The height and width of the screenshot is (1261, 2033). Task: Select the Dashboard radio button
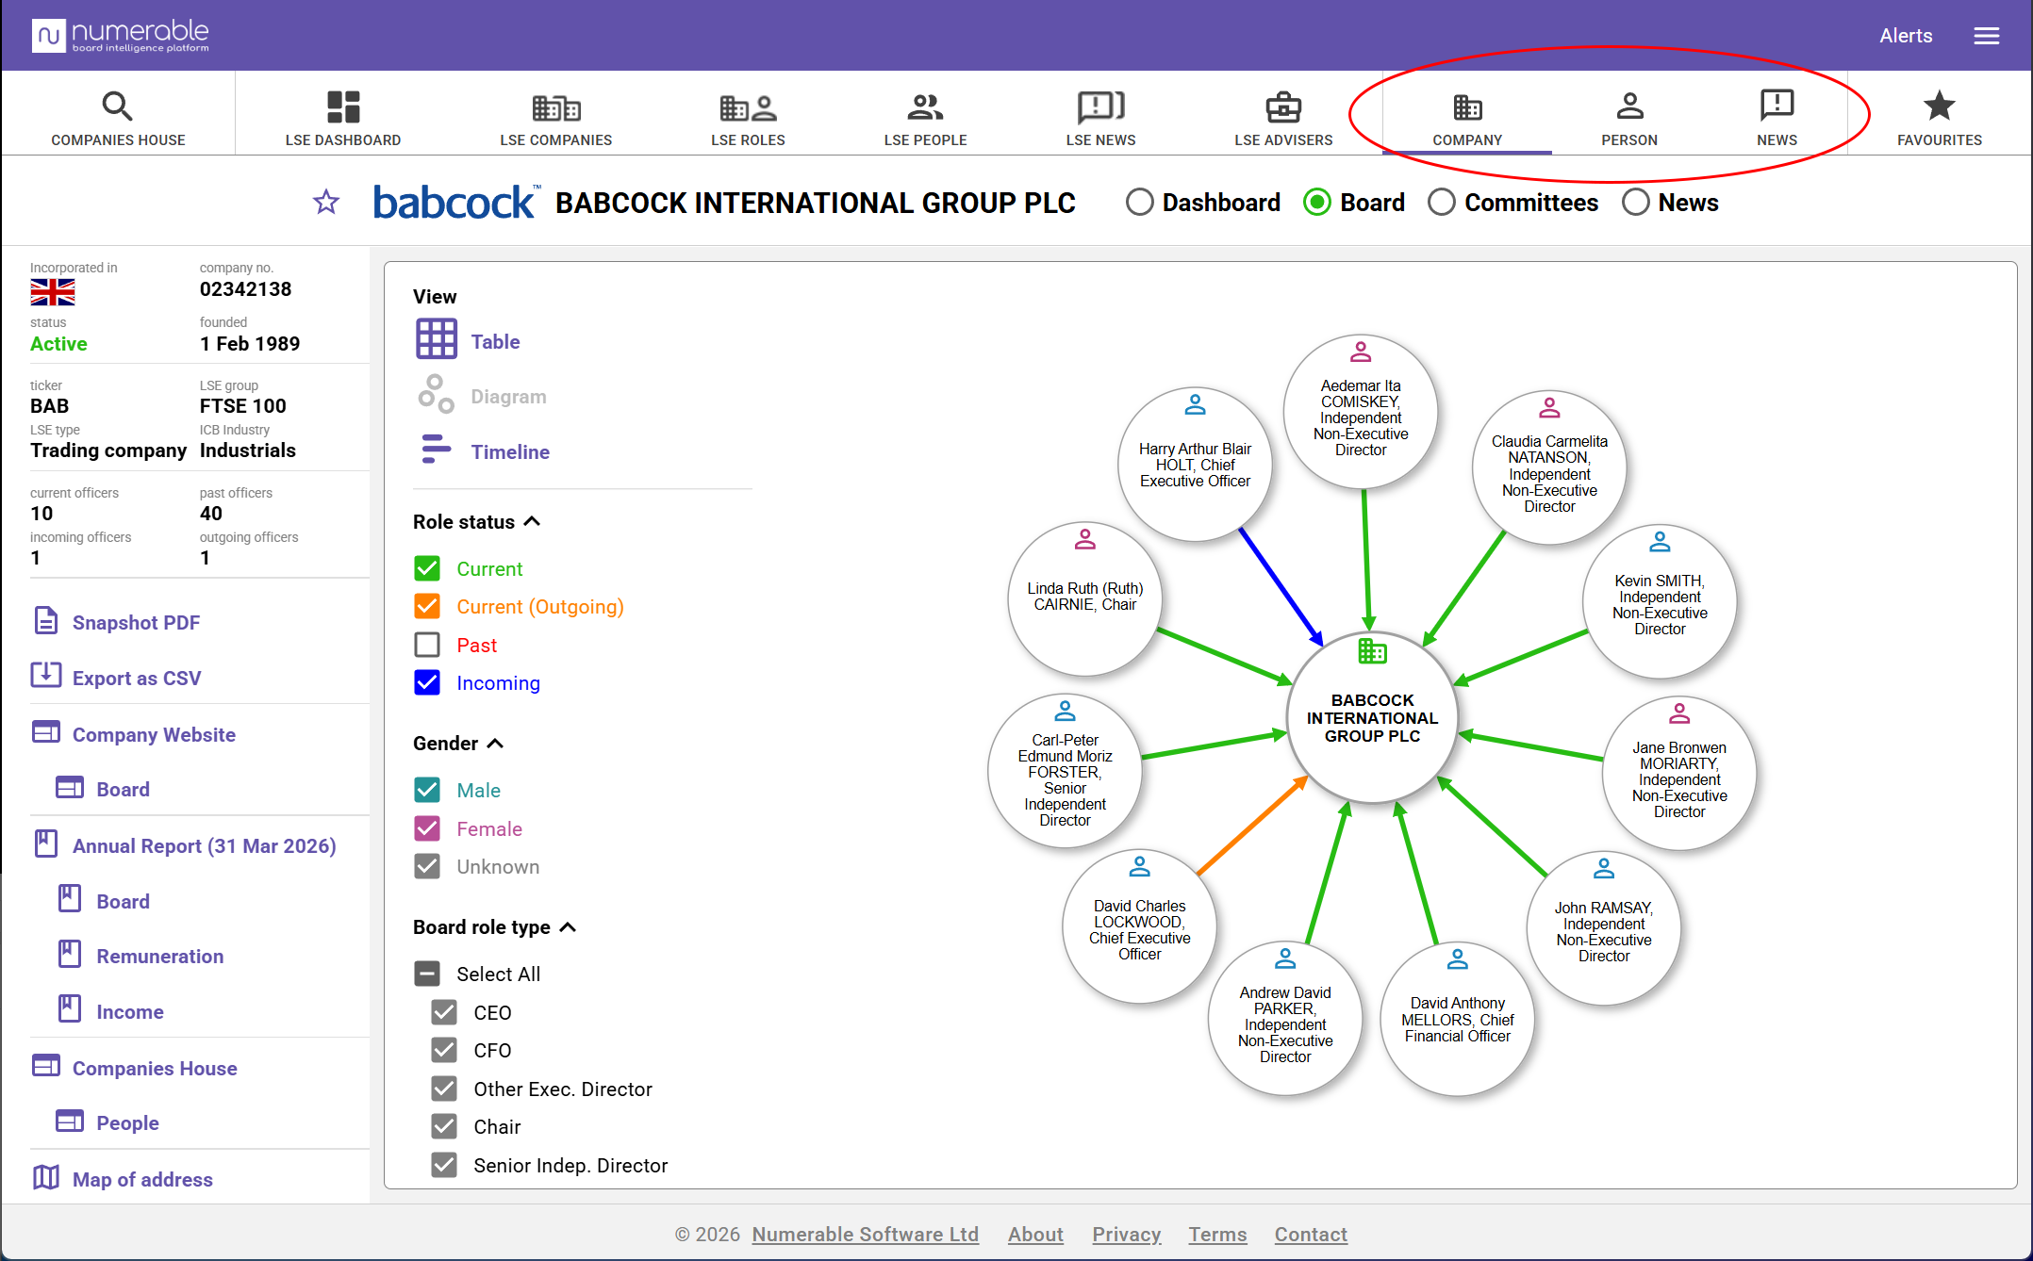click(x=1140, y=203)
